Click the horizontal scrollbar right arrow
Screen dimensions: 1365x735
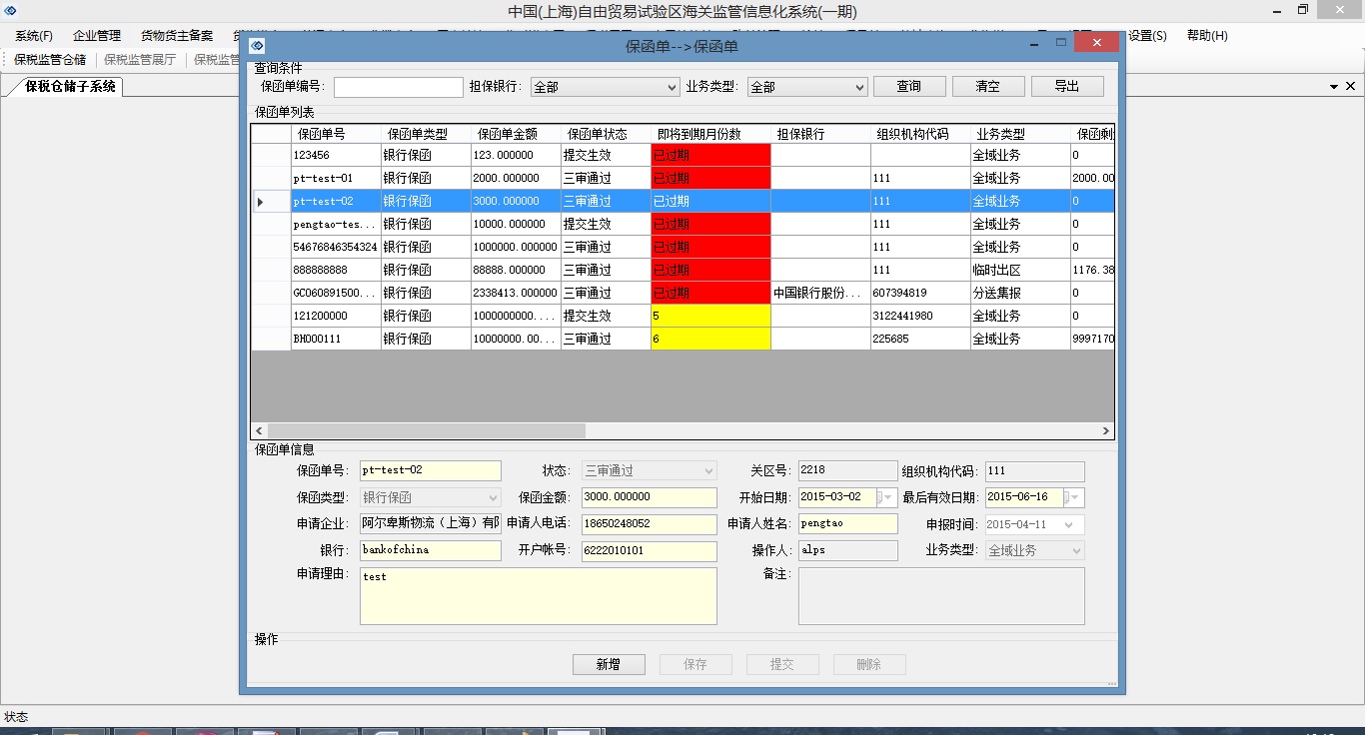1105,430
